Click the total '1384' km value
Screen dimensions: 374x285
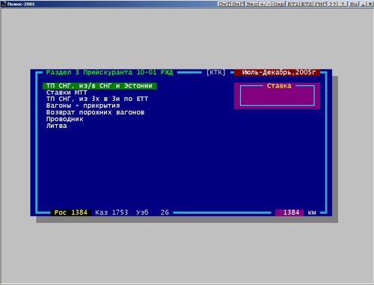[289, 212]
